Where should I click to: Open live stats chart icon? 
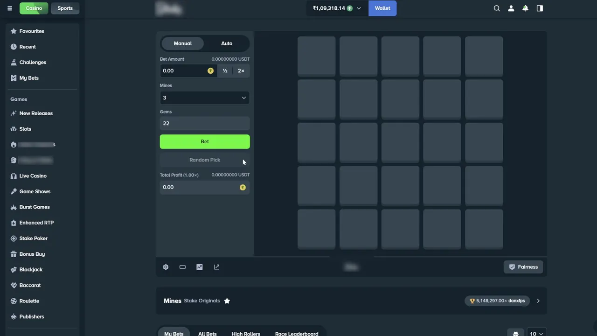tap(200, 267)
